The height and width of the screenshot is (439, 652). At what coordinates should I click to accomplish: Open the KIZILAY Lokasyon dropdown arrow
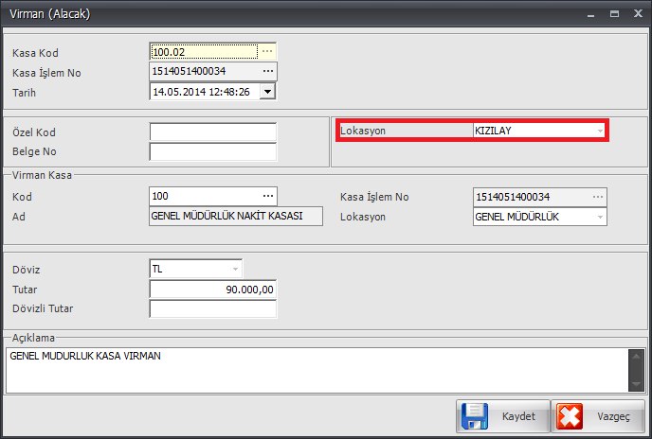pos(600,131)
